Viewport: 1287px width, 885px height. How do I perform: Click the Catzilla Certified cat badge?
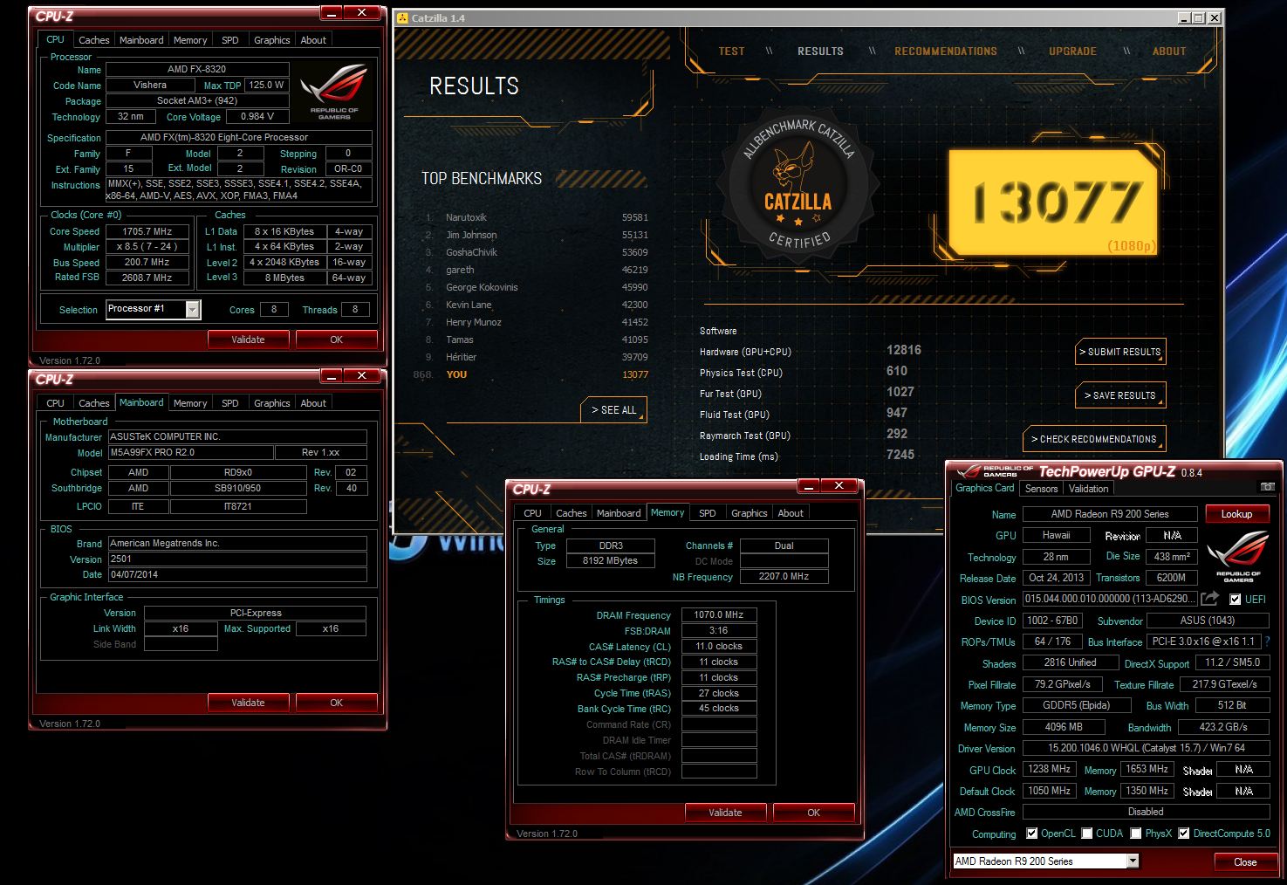click(798, 189)
